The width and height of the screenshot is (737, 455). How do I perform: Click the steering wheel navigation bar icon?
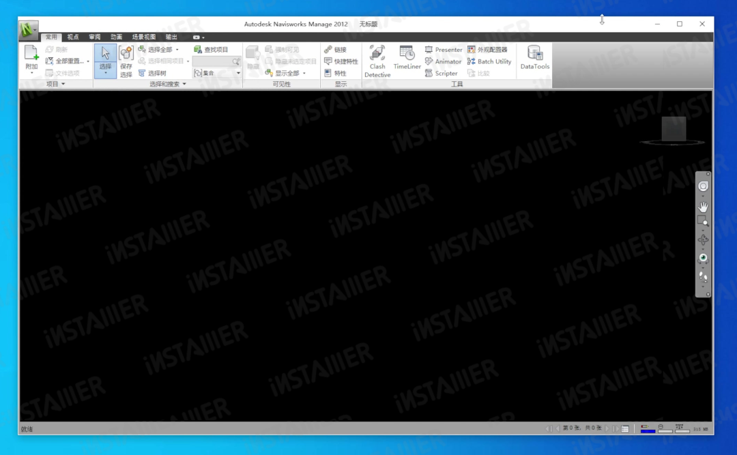(703, 186)
